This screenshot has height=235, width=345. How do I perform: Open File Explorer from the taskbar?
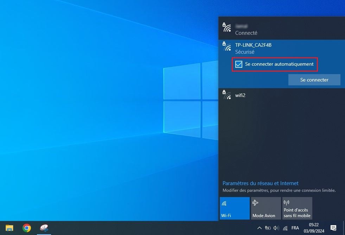(x=9, y=228)
